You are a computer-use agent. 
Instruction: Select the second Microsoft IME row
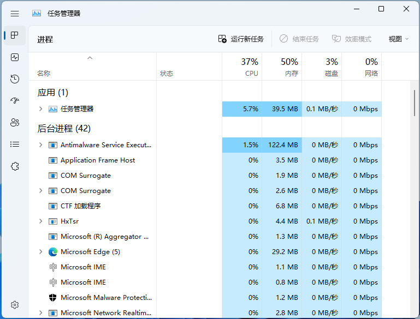point(205,282)
